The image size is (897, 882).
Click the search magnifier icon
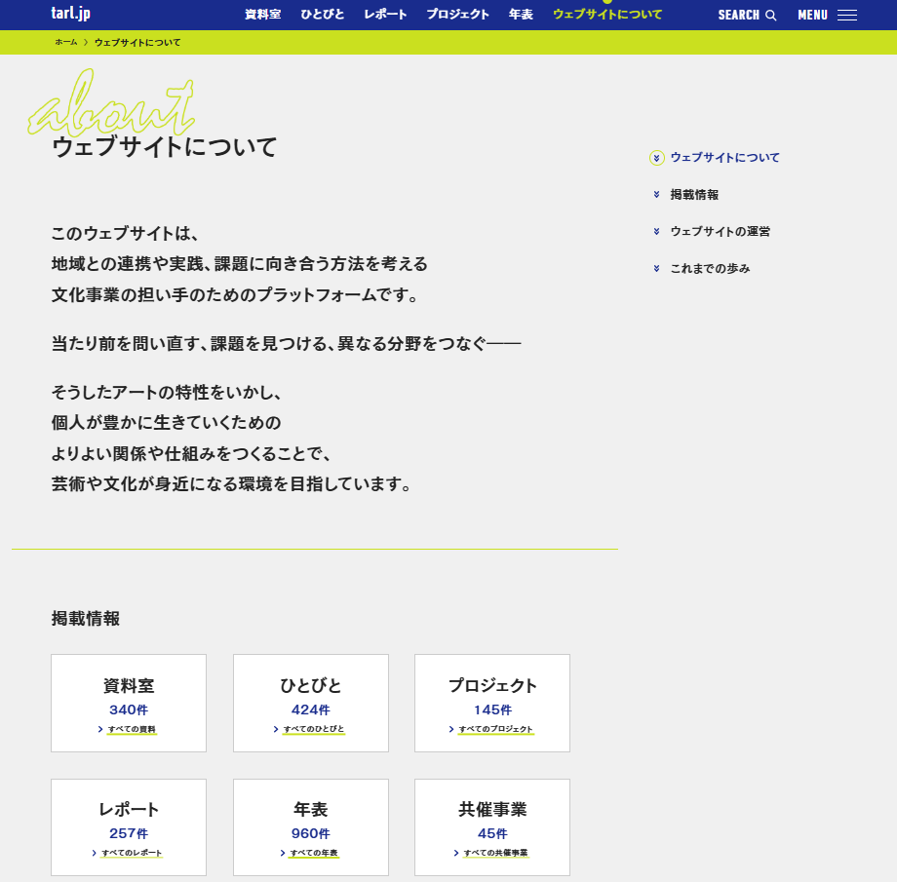(x=771, y=15)
